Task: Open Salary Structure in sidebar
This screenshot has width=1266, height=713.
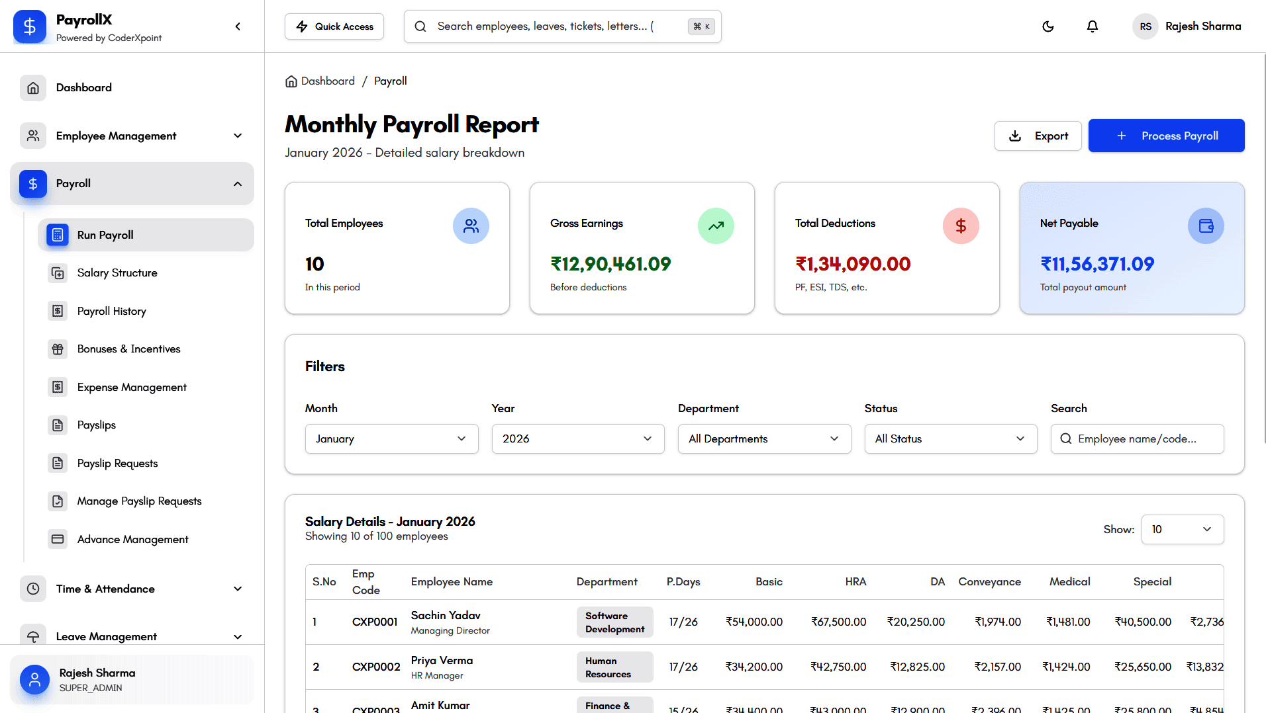Action: point(117,273)
